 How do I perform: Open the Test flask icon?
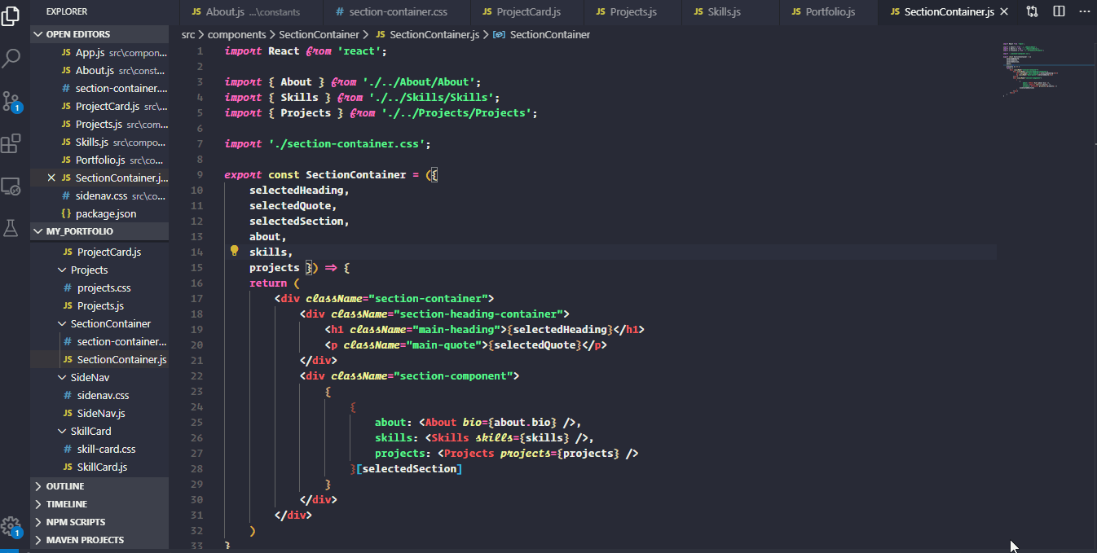tap(11, 228)
